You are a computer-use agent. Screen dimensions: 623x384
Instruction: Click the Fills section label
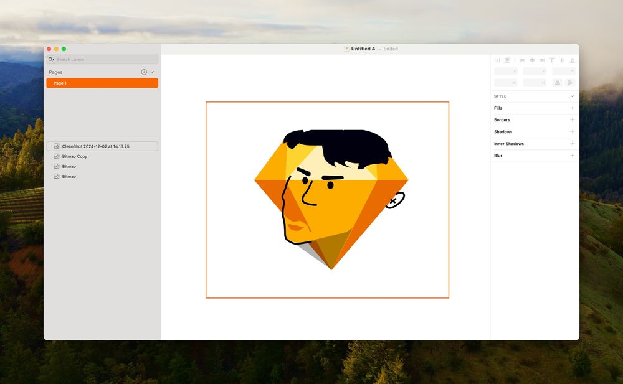click(498, 108)
